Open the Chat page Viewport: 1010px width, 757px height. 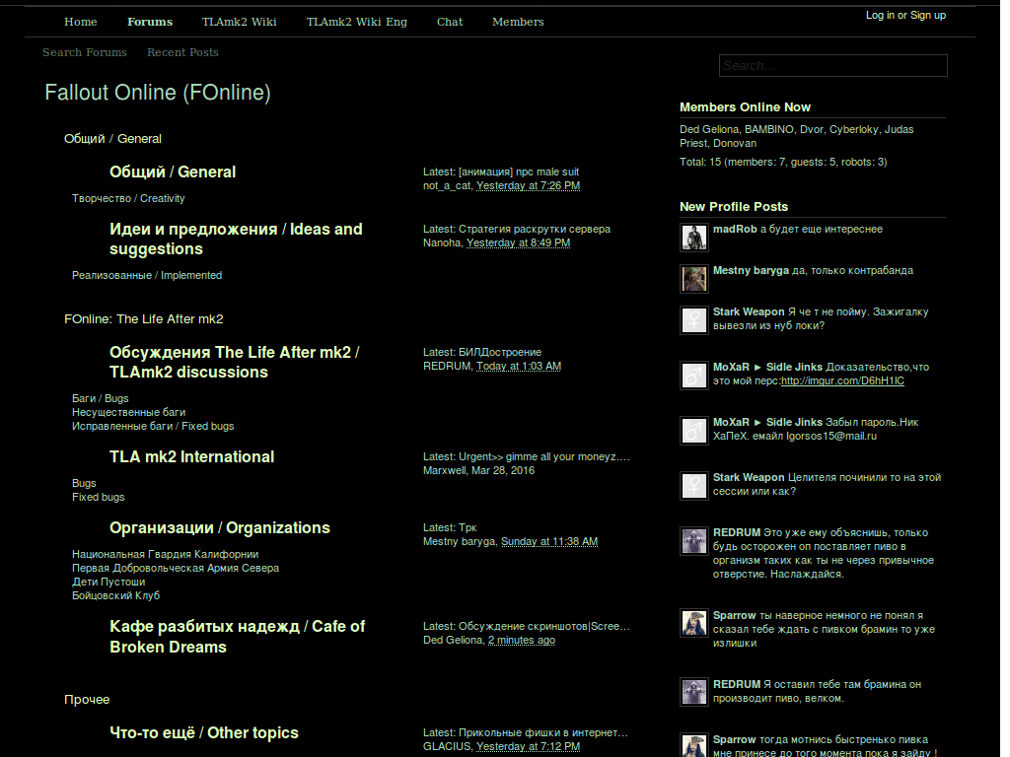click(x=450, y=22)
